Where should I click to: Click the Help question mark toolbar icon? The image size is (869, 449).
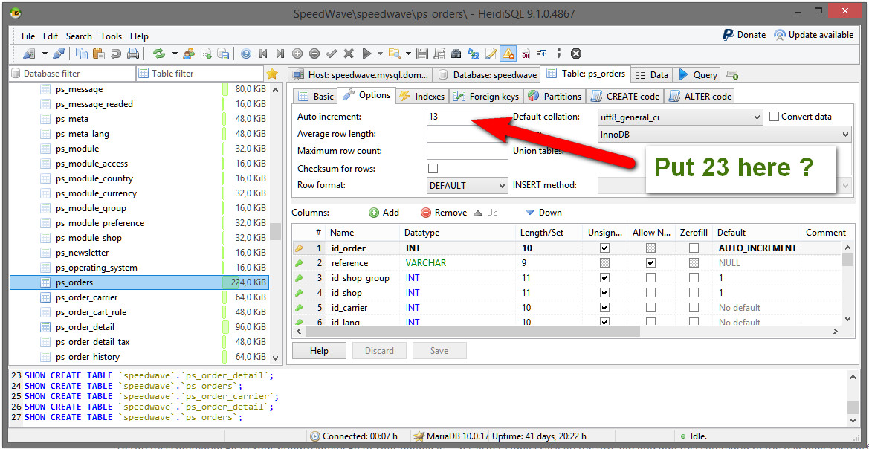point(246,54)
